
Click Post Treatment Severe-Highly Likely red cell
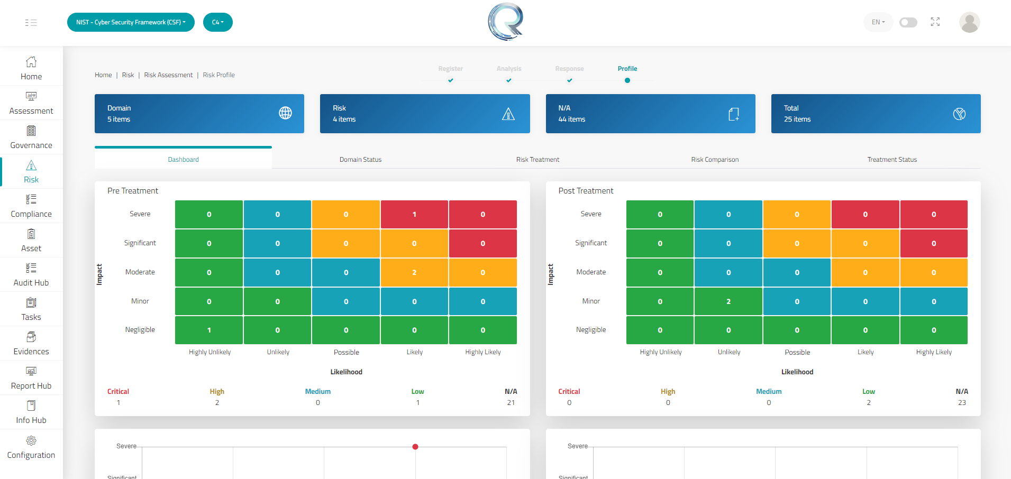pyautogui.click(x=934, y=214)
